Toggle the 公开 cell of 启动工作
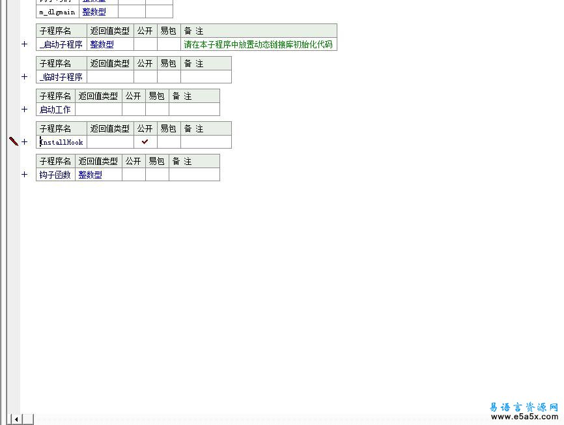The image size is (564, 425). (134, 110)
